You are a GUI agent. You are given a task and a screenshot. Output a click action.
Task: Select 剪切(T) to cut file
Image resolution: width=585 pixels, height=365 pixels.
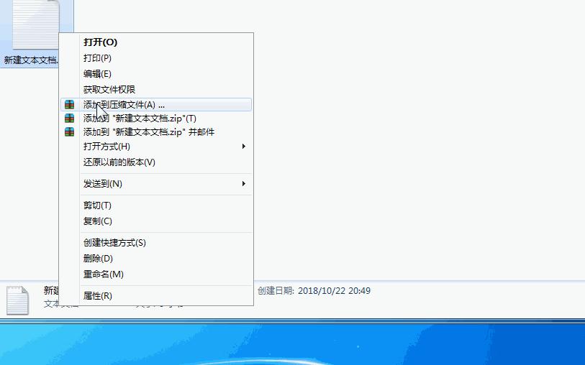[x=156, y=205]
